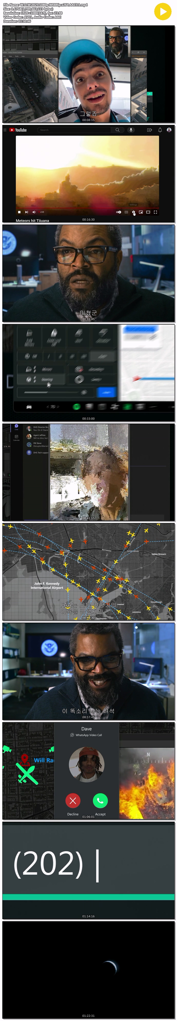Decline Dave's WhatsApp video call

[x=73, y=801]
